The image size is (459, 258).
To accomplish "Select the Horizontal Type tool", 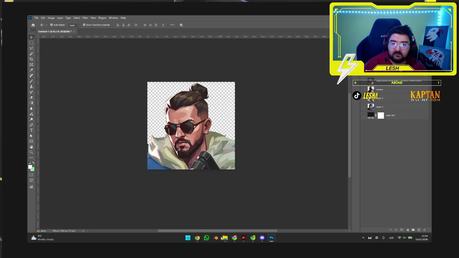I will [31, 130].
